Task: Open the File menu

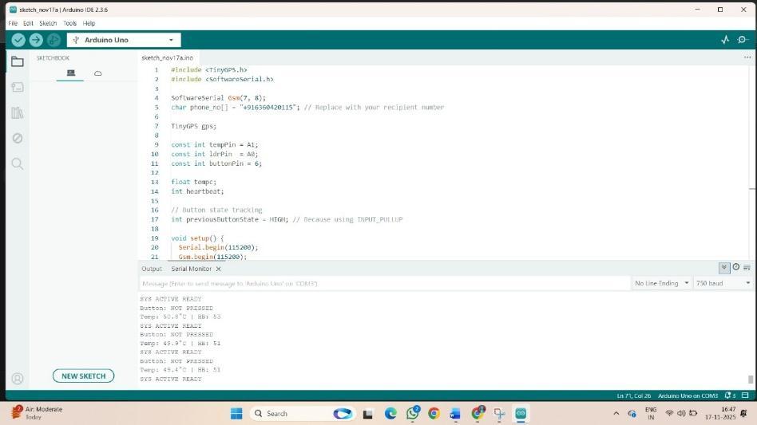Action: point(13,23)
